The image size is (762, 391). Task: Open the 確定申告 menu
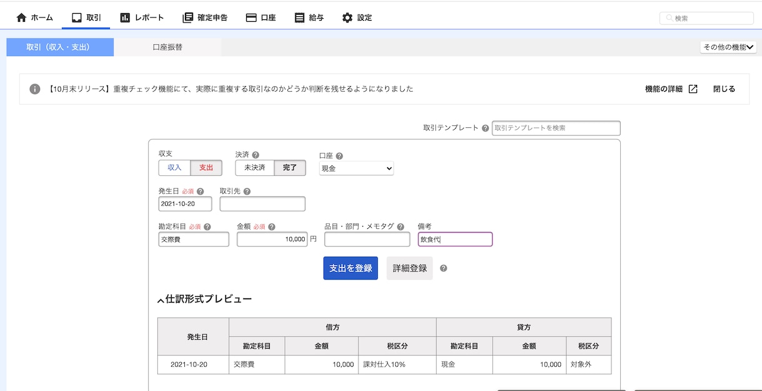[205, 17]
